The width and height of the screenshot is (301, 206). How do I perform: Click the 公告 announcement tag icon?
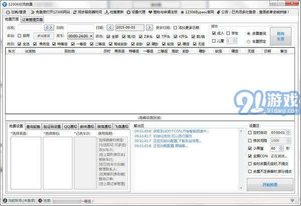coord(218,12)
